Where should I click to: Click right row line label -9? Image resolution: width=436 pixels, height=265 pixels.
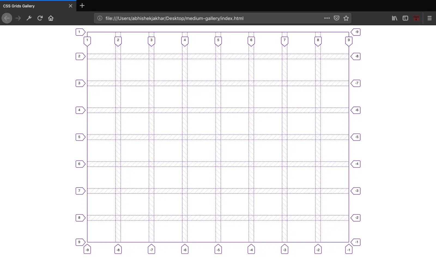pos(356,32)
